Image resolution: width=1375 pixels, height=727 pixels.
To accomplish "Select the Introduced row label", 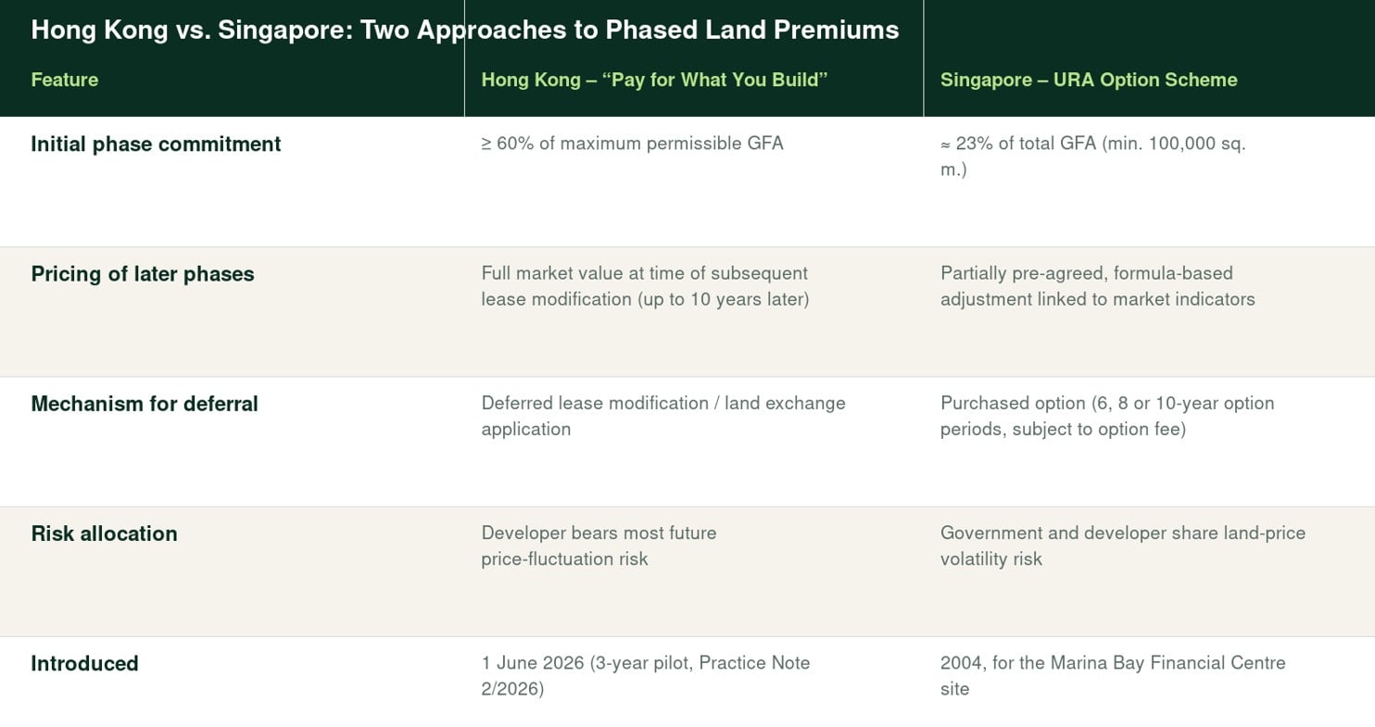I will pos(84,663).
